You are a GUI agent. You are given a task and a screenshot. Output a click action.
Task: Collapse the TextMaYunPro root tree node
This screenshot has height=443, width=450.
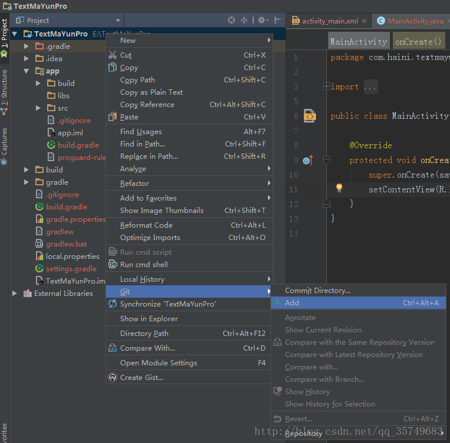pos(15,34)
